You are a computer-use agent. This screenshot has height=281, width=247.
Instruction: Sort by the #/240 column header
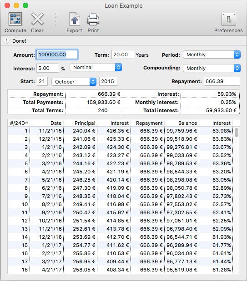coord(19,123)
